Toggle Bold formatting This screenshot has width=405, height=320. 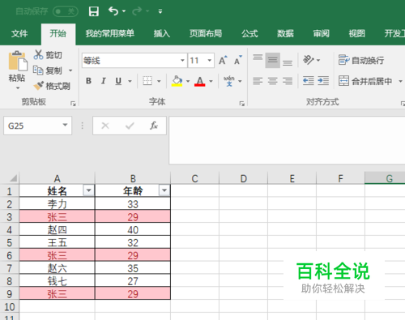pos(88,81)
